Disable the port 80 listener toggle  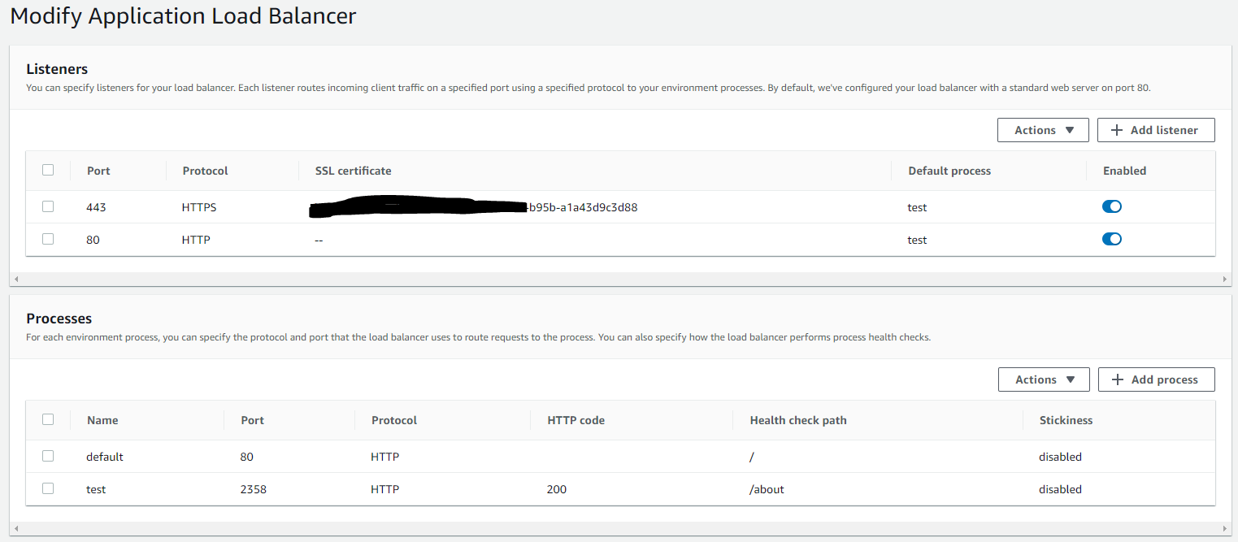(1111, 239)
